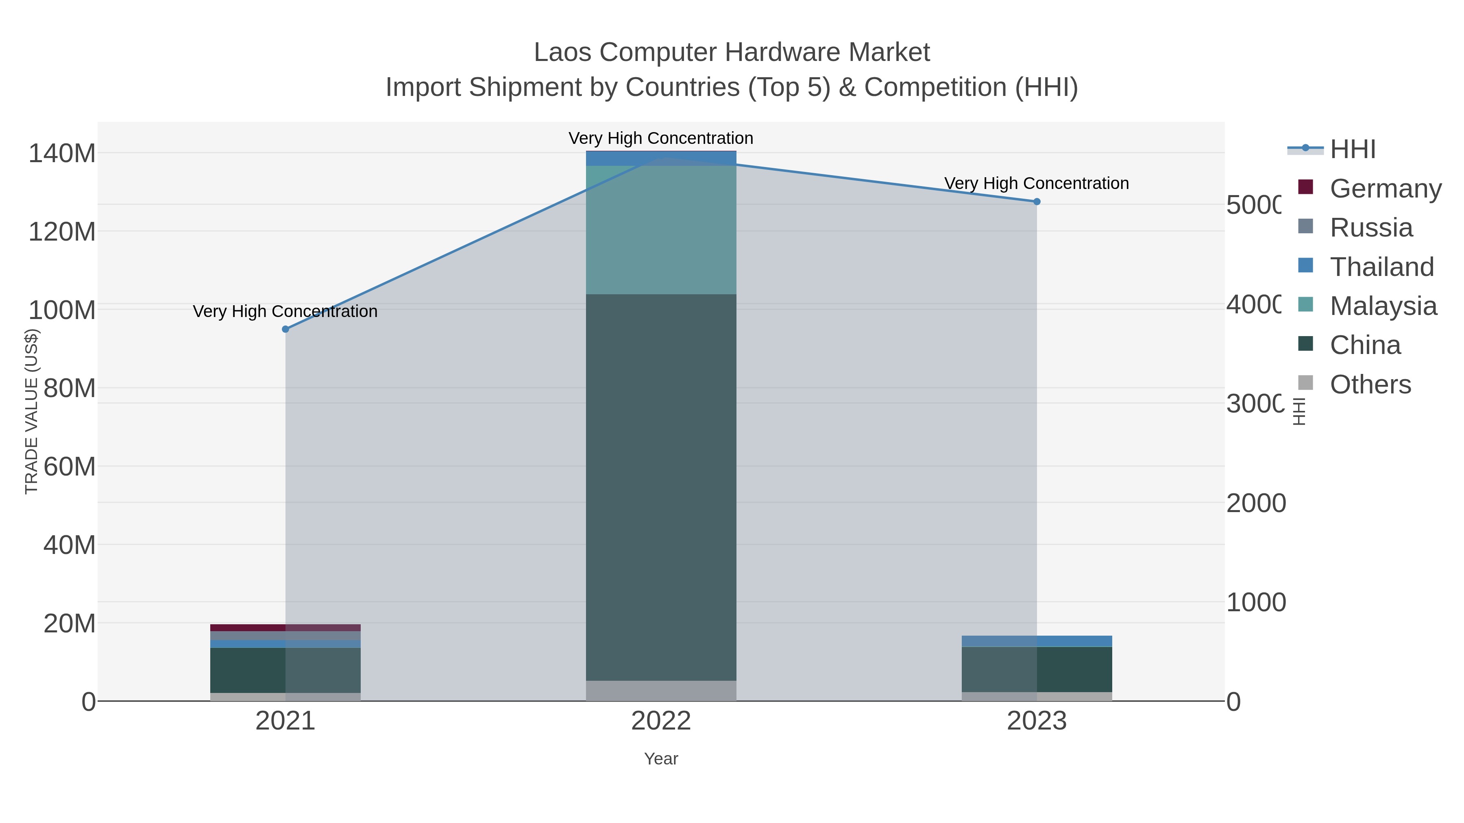Click HHI line marker icon in legend
This screenshot has width=1464, height=823.
click(1305, 148)
